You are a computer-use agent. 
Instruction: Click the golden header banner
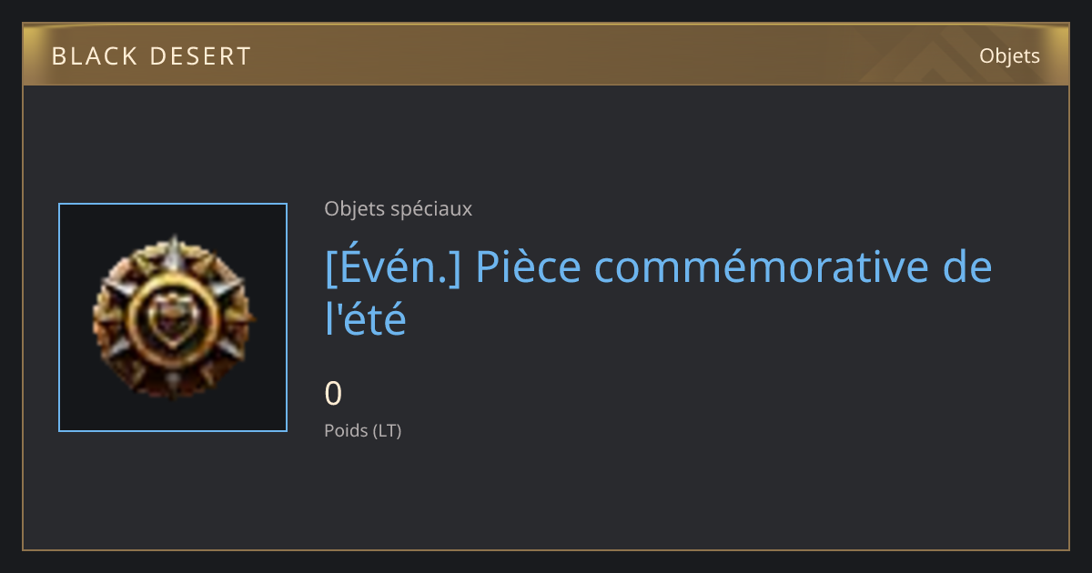point(546,55)
